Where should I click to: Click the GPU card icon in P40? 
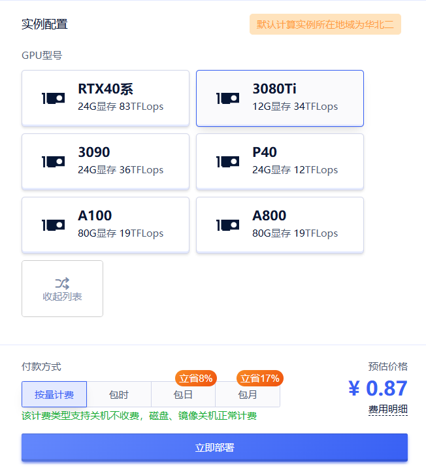coord(228,161)
